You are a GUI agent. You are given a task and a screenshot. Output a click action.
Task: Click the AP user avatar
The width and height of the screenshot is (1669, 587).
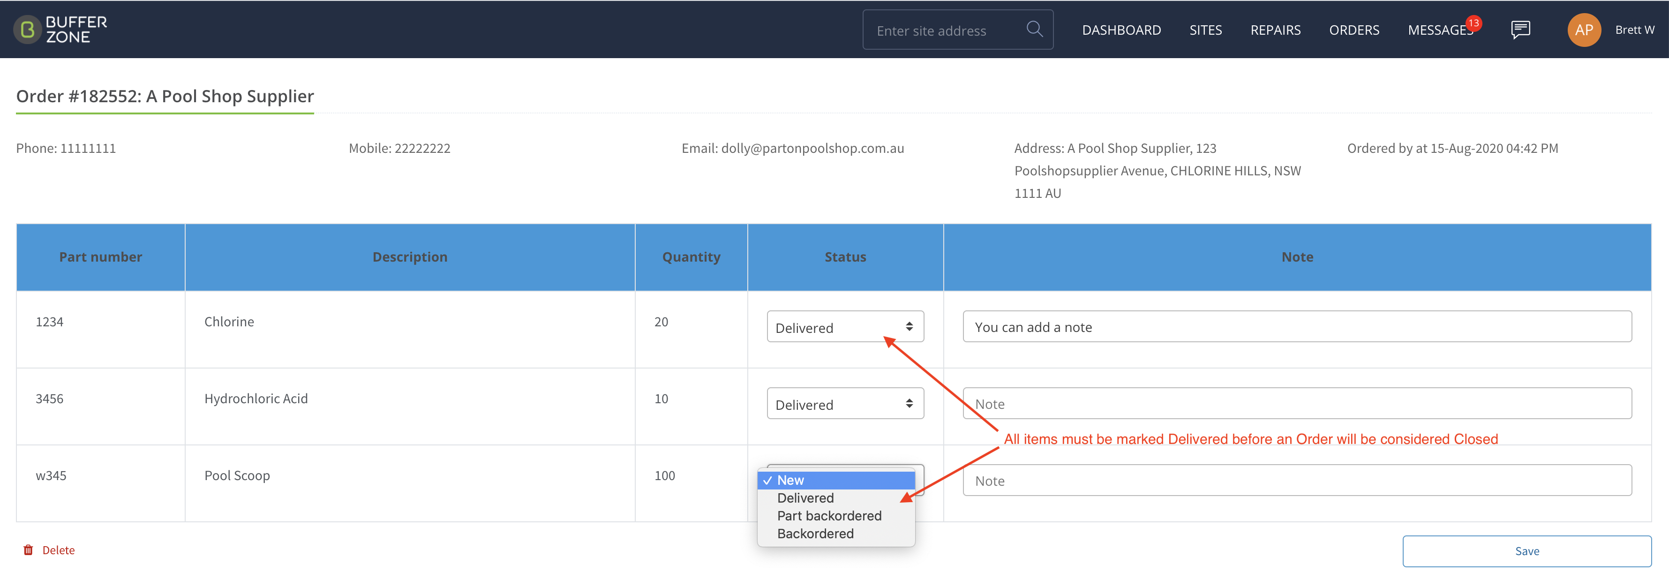[x=1584, y=30]
